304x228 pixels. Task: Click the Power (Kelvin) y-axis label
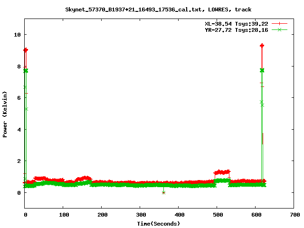(5, 114)
